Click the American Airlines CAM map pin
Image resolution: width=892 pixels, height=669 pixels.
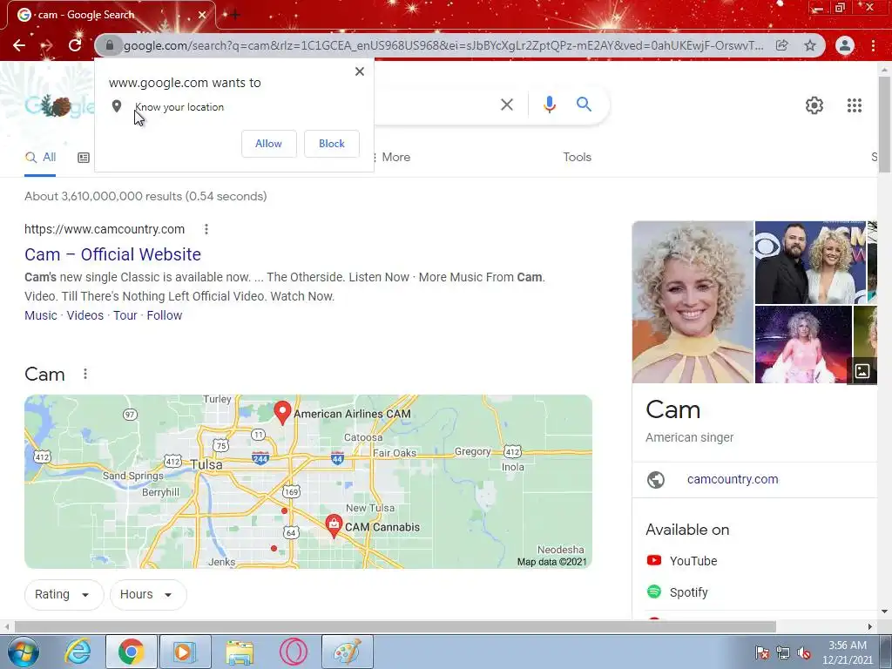pyautogui.click(x=283, y=412)
